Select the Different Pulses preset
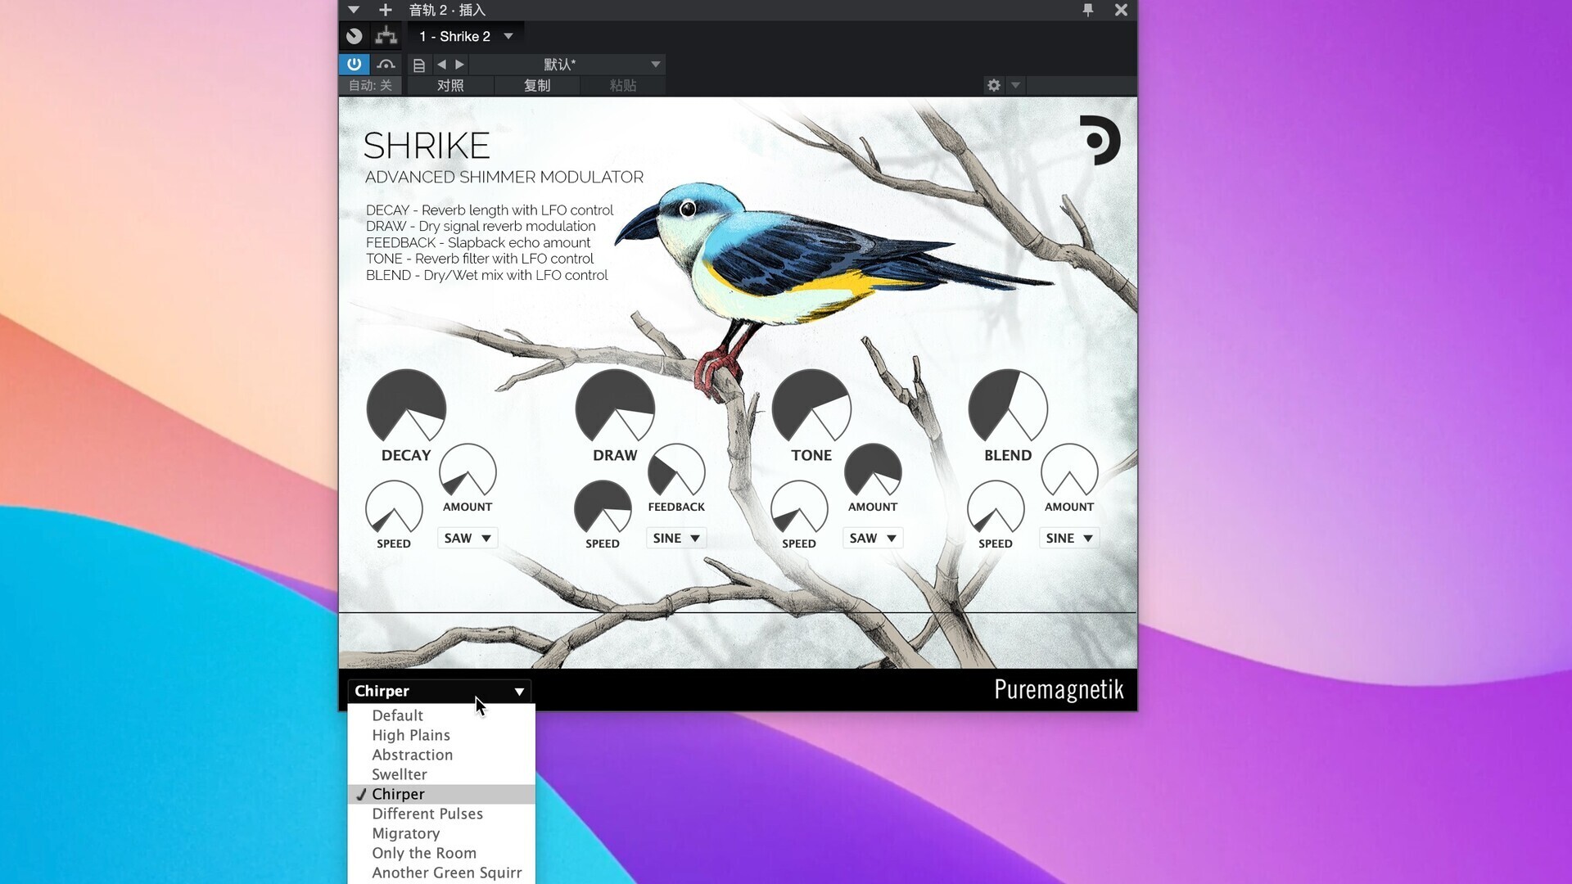 click(x=441, y=814)
